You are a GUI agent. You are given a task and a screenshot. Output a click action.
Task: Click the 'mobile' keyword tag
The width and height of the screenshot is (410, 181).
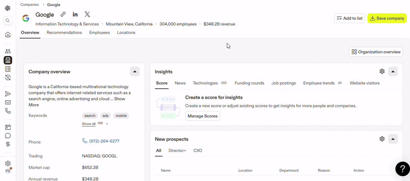pyautogui.click(x=121, y=115)
